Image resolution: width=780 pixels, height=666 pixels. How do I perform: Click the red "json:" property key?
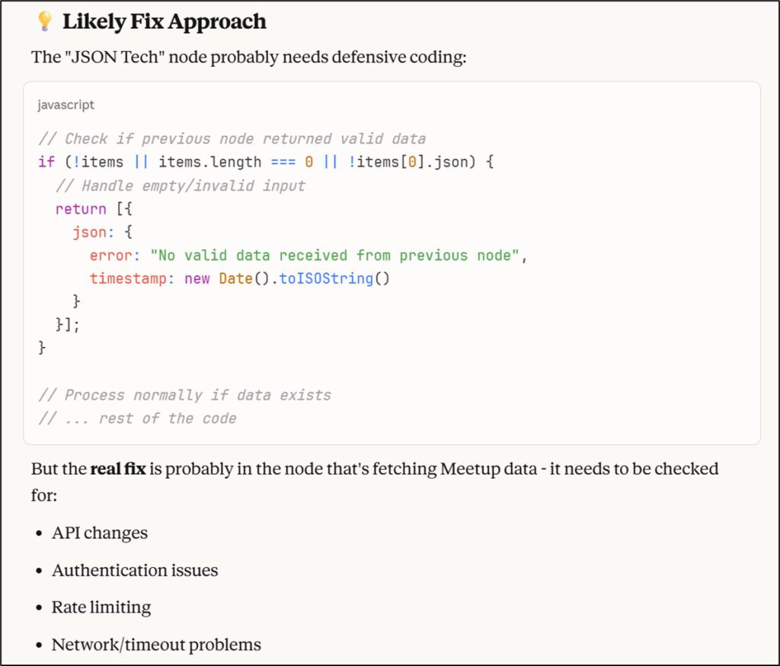point(94,232)
